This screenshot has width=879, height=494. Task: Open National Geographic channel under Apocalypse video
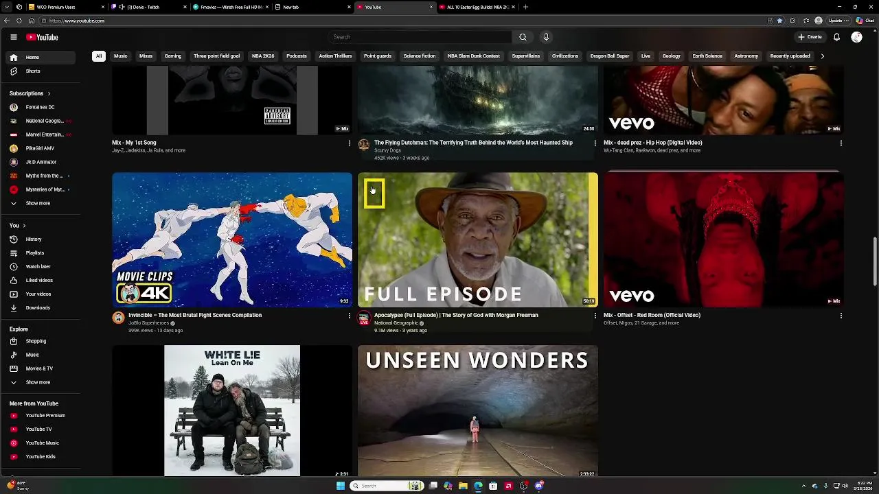coord(396,323)
